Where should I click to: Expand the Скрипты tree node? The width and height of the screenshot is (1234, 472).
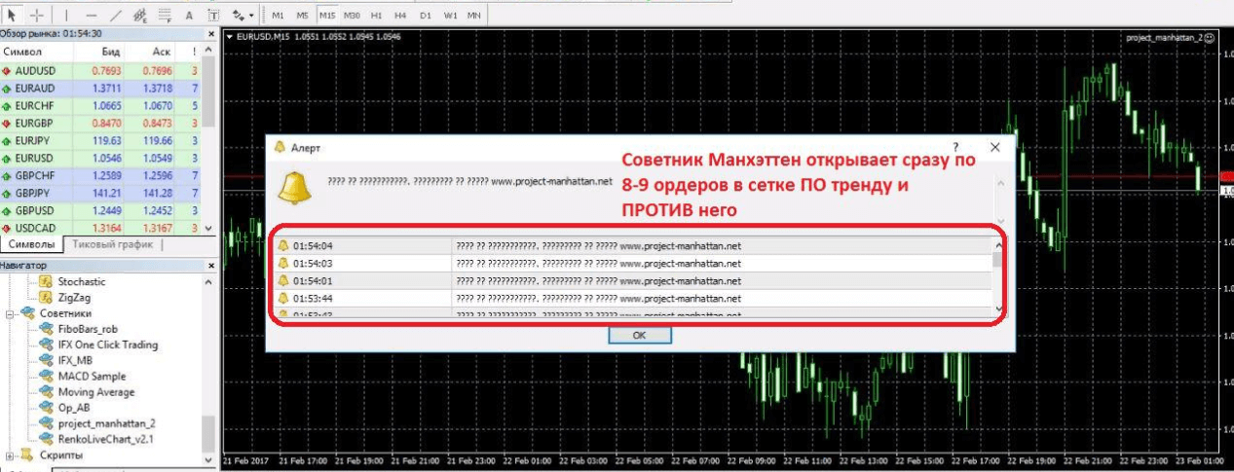click(x=12, y=454)
